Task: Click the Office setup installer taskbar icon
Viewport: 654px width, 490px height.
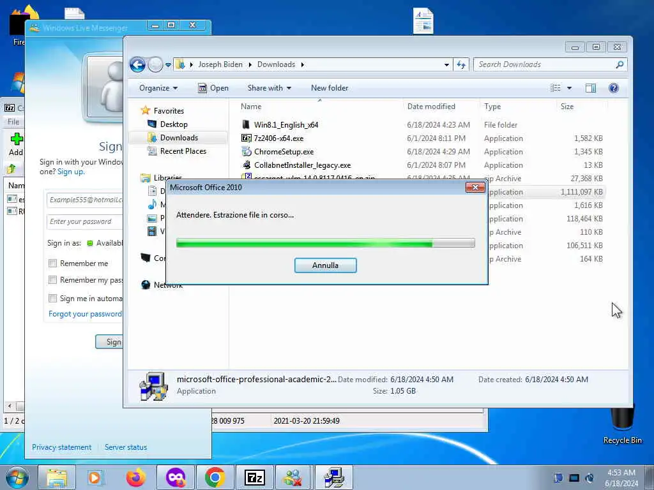Action: click(x=333, y=477)
